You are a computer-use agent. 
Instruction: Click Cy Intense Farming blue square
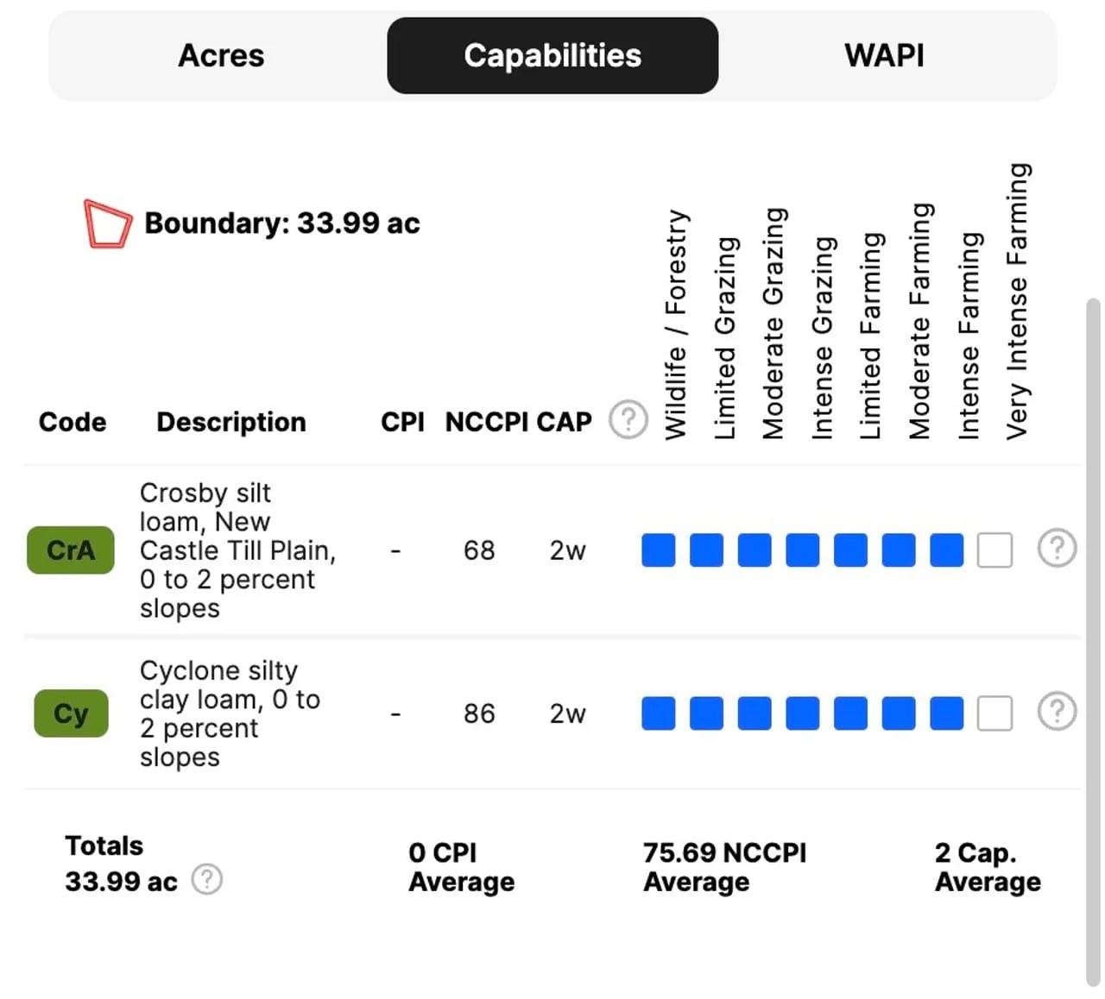(x=947, y=713)
